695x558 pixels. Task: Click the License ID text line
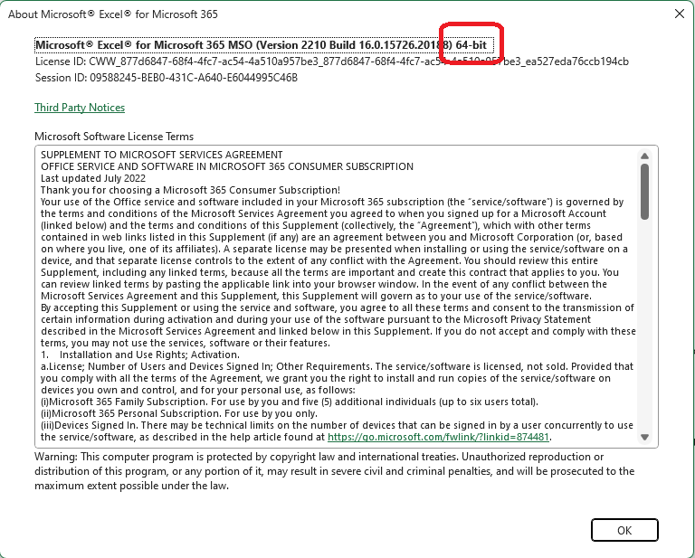(332, 61)
